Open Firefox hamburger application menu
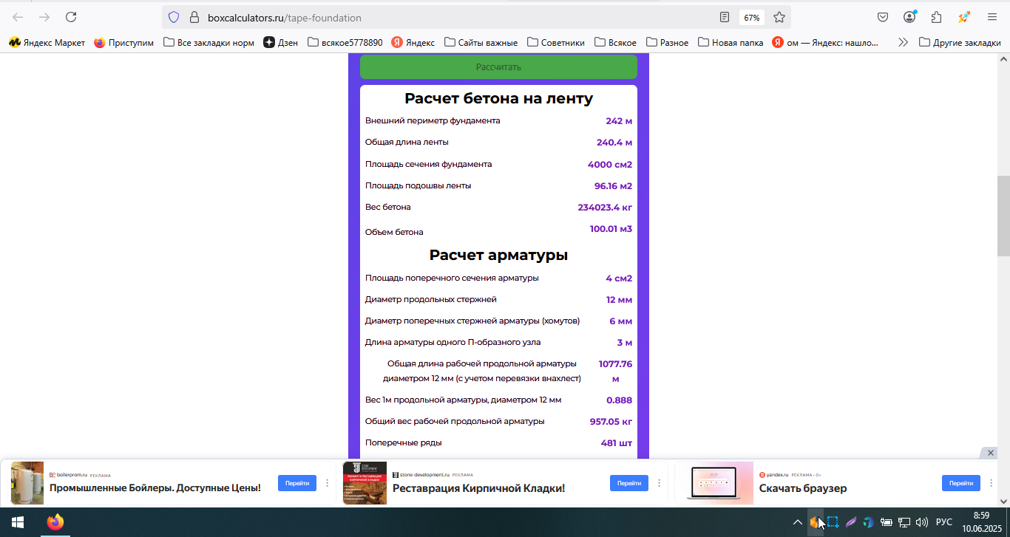1010x537 pixels. click(992, 17)
